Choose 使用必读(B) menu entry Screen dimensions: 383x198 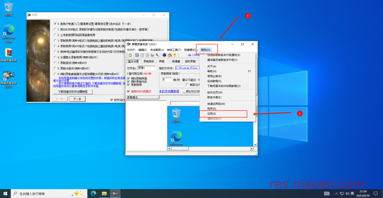point(228,76)
